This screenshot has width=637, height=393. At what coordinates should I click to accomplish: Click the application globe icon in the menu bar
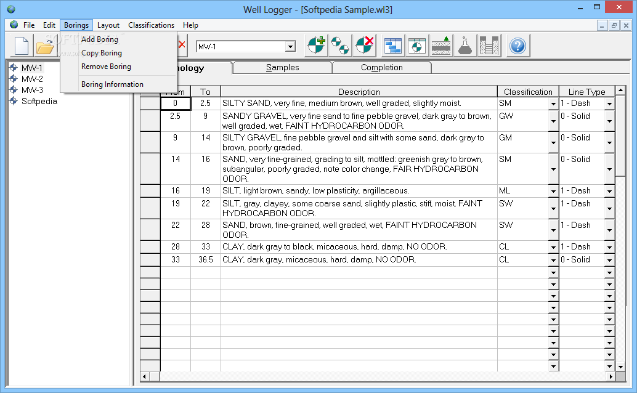(x=14, y=25)
